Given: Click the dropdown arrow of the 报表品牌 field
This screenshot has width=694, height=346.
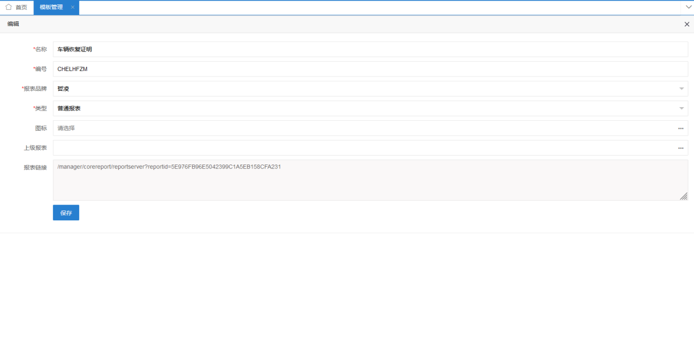Looking at the screenshot, I should [x=681, y=89].
